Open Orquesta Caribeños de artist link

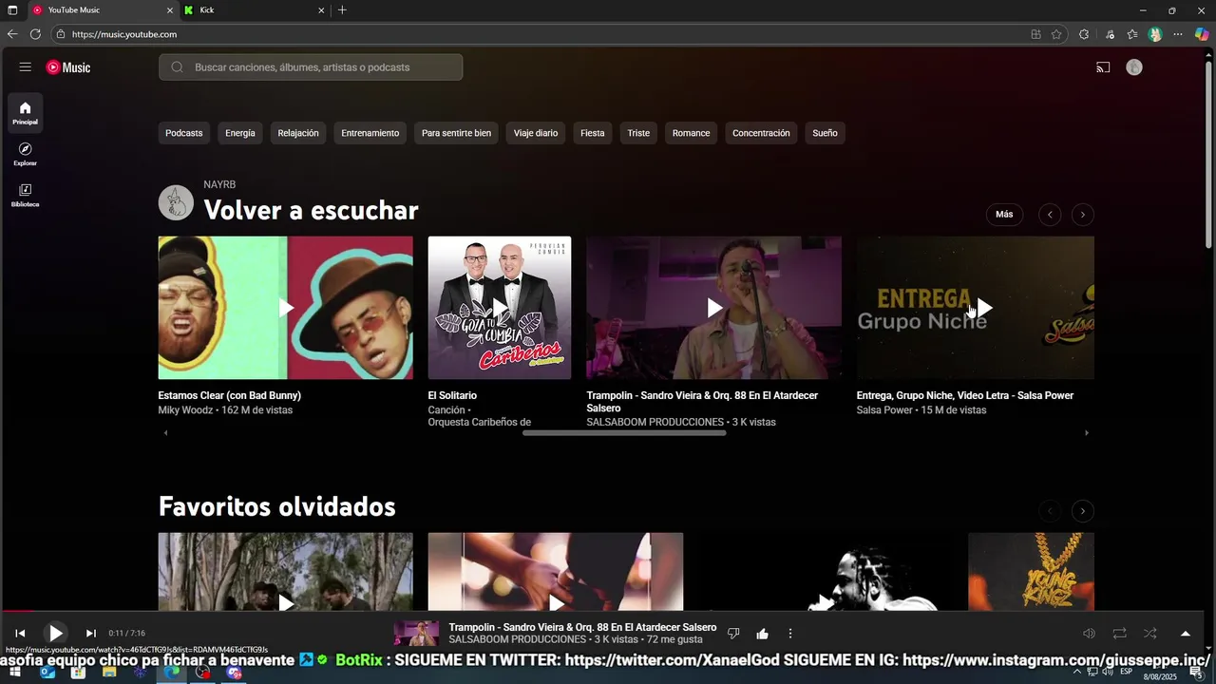[480, 422]
